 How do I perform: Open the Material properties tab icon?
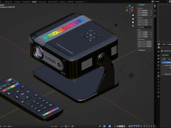(158, 92)
